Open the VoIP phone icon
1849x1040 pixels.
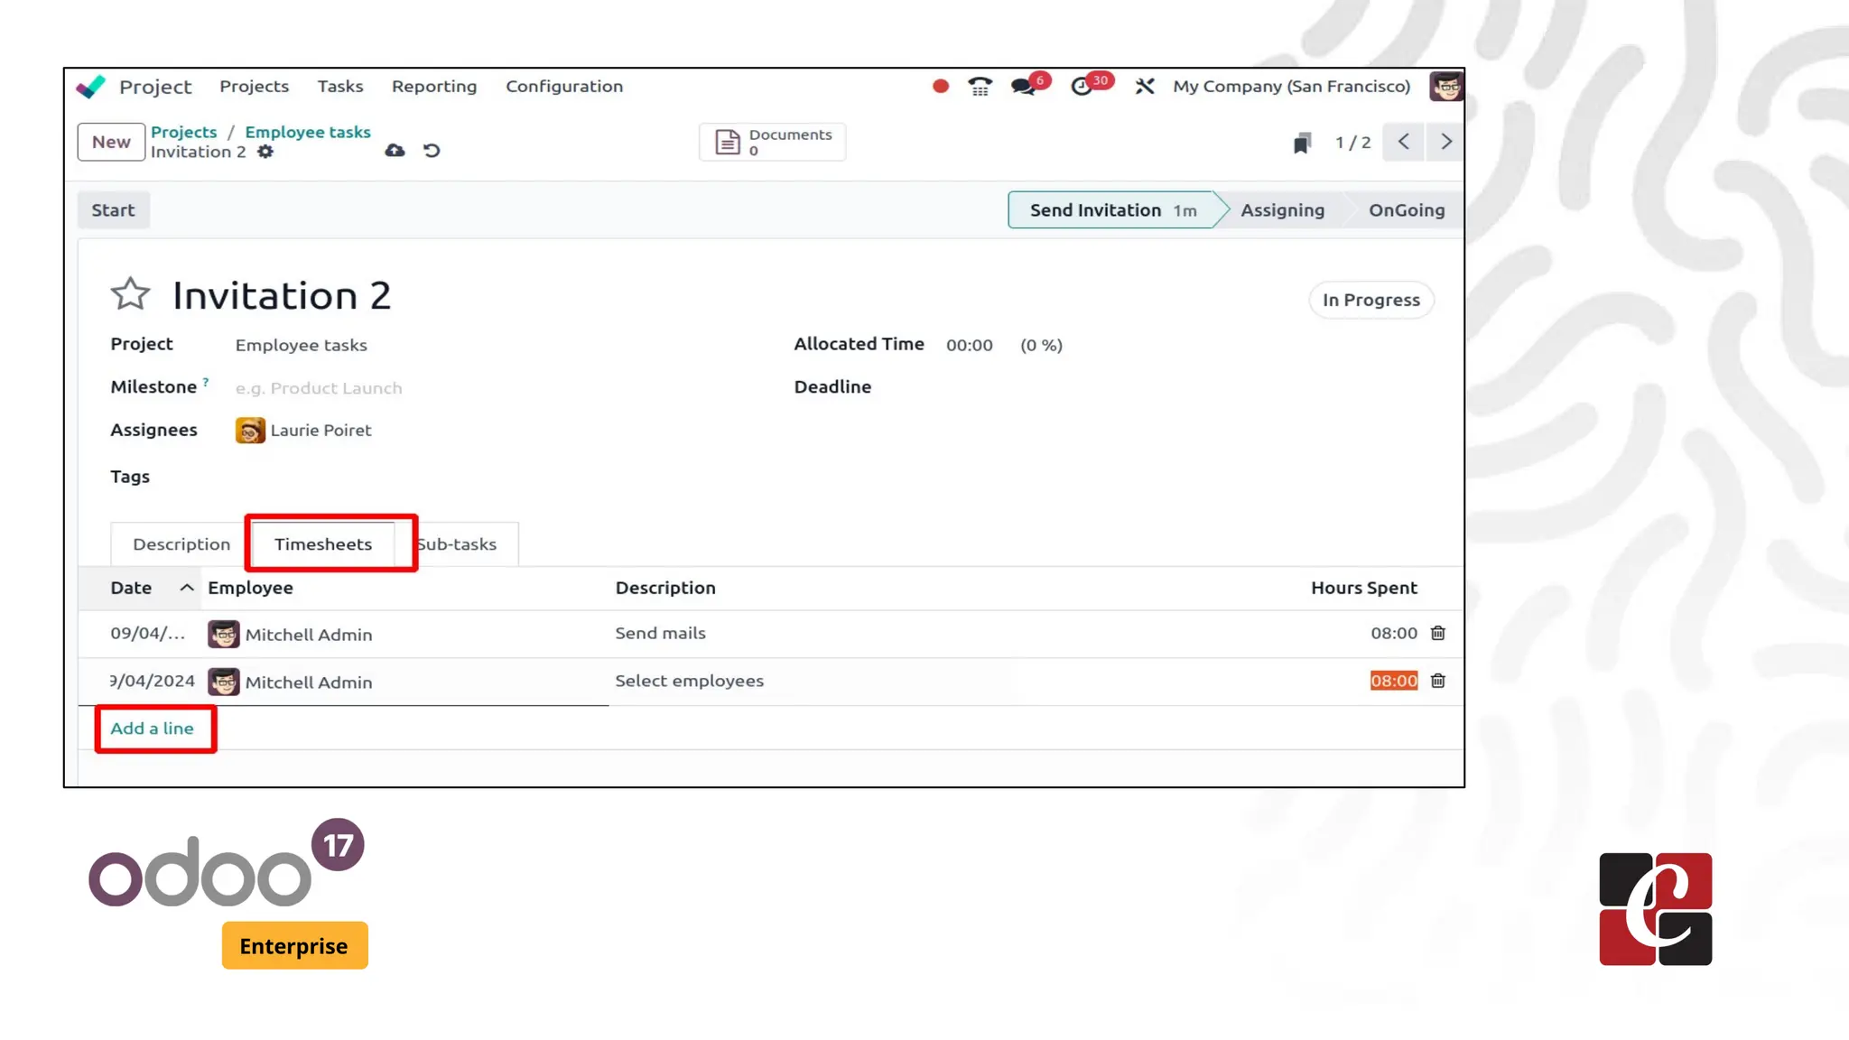point(980,87)
